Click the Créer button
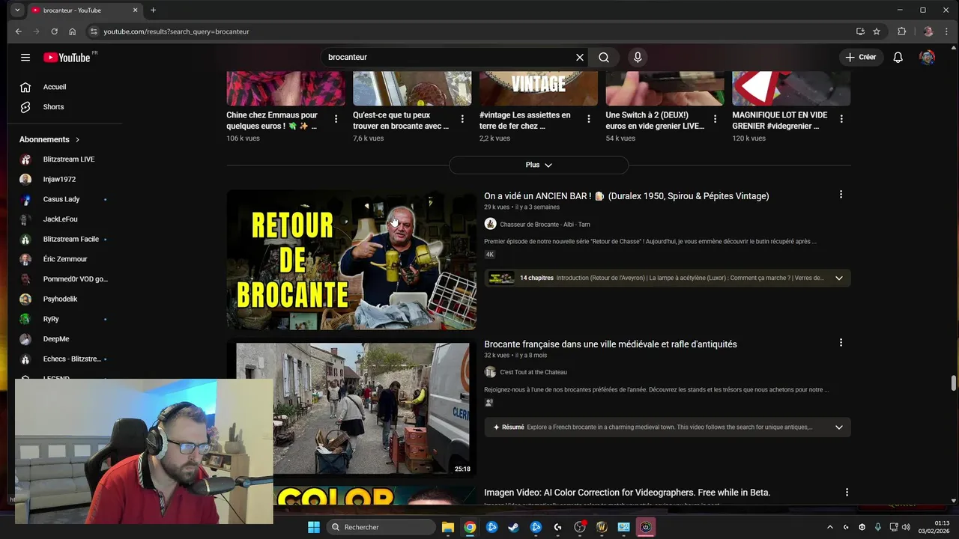 (x=861, y=58)
